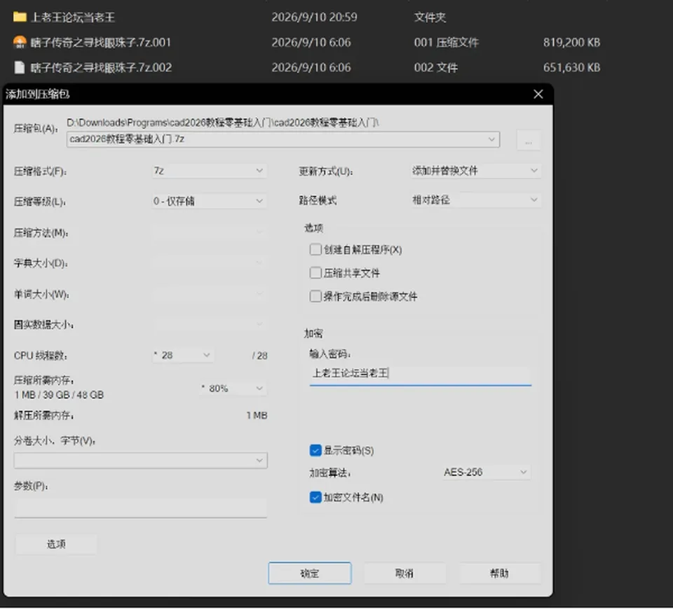Close the 添加到压缩包 dialog

[x=538, y=94]
